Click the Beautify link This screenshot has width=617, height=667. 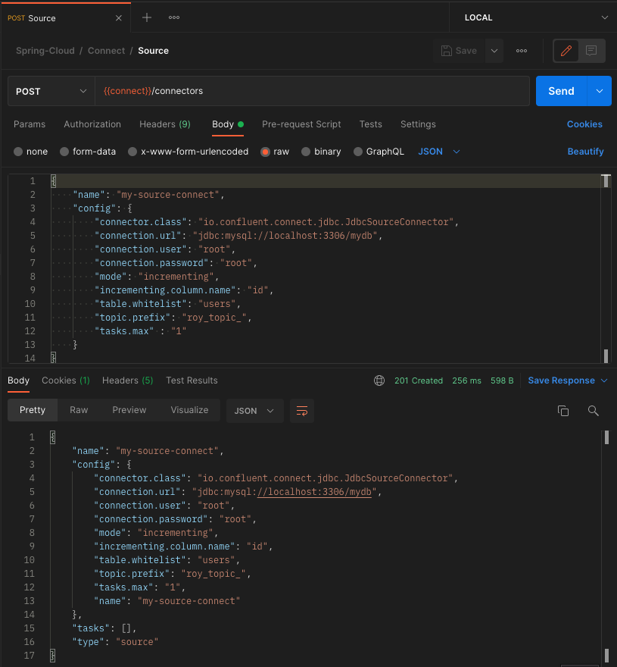(585, 152)
